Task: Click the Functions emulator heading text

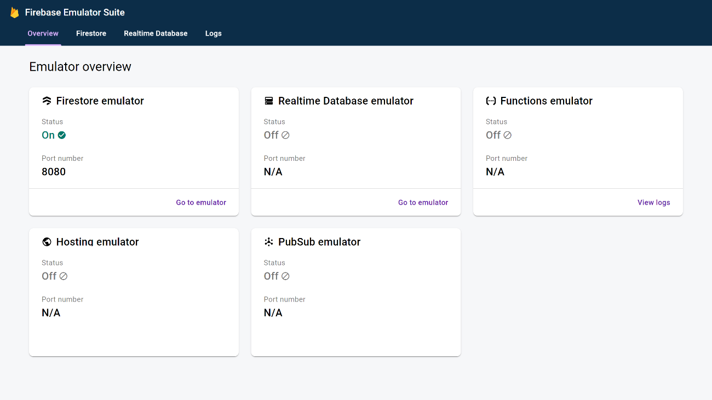Action: point(547,101)
